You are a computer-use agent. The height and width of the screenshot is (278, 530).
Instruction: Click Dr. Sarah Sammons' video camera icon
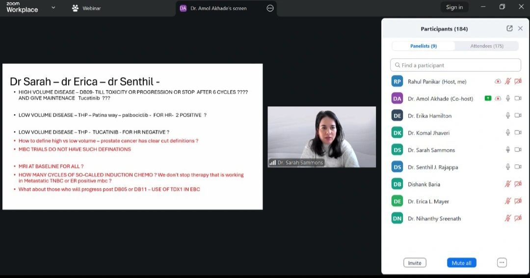pyautogui.click(x=518, y=150)
